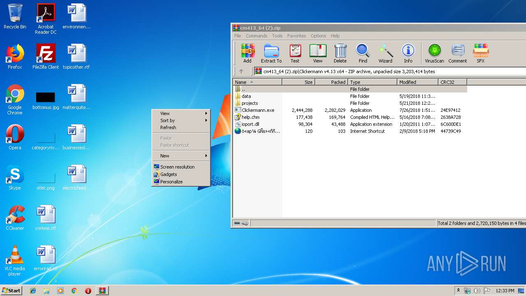This screenshot has width=526, height=296.
Task: Open the Options menu
Action: click(318, 36)
